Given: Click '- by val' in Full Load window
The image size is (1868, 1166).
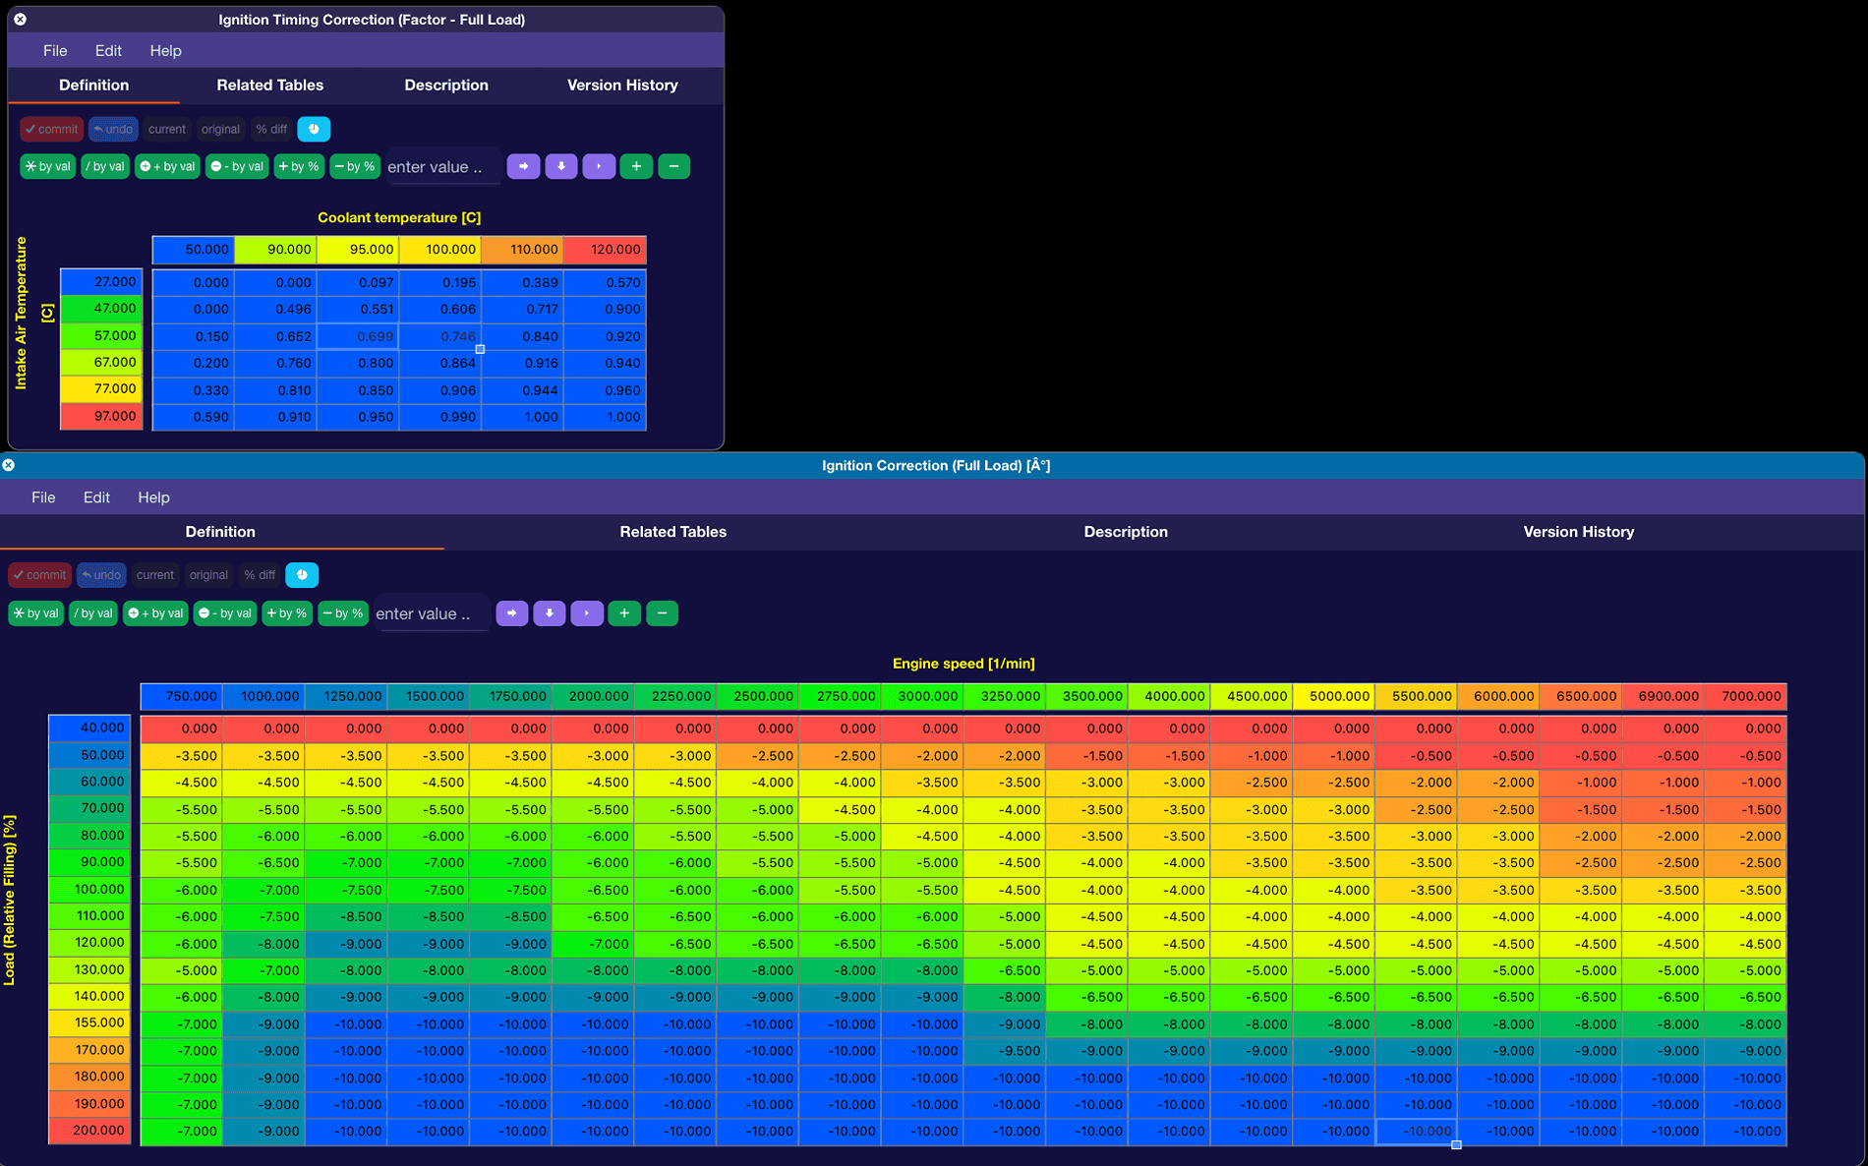Looking at the screenshot, I should pyautogui.click(x=225, y=613).
